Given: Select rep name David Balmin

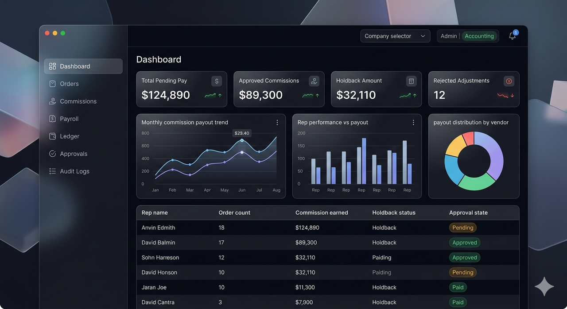Looking at the screenshot, I should click(x=158, y=243).
